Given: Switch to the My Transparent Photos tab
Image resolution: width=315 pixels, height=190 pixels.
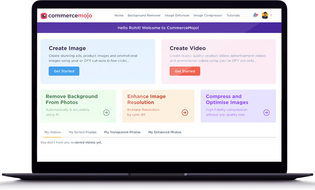Looking at the screenshot, I should pos(122,132).
